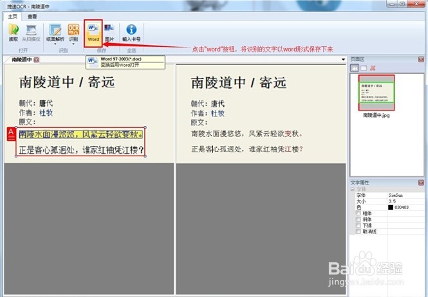Click red X delete page icon

373,68
